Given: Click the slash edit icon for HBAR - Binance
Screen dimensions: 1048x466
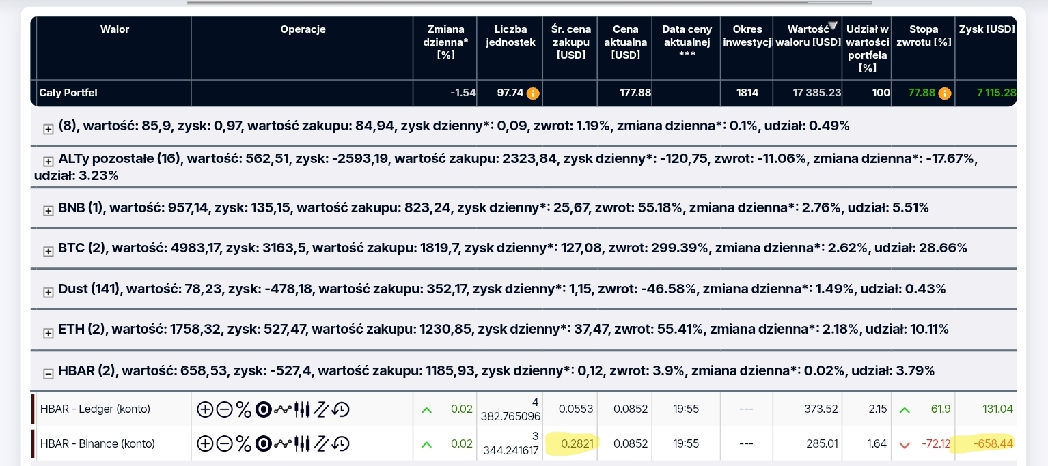Looking at the screenshot, I should [322, 444].
